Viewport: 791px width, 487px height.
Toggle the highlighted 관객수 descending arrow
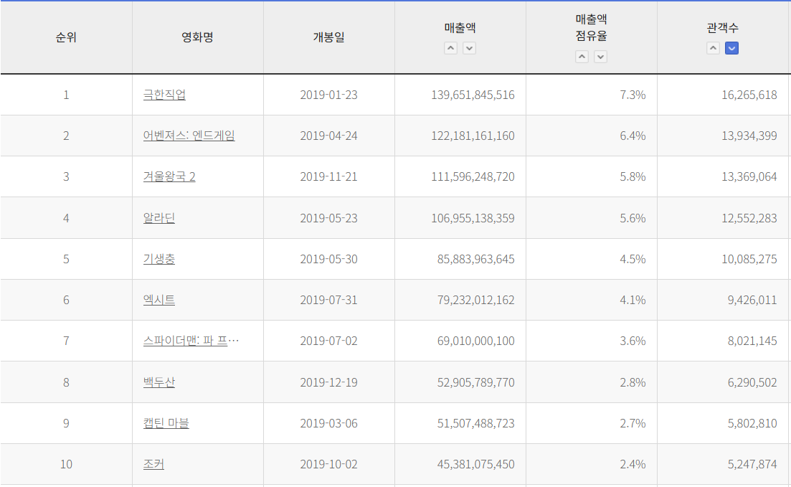click(x=731, y=48)
